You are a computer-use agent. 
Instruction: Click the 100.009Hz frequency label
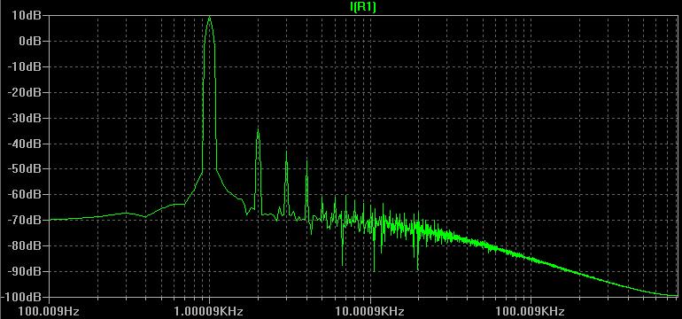click(49, 312)
